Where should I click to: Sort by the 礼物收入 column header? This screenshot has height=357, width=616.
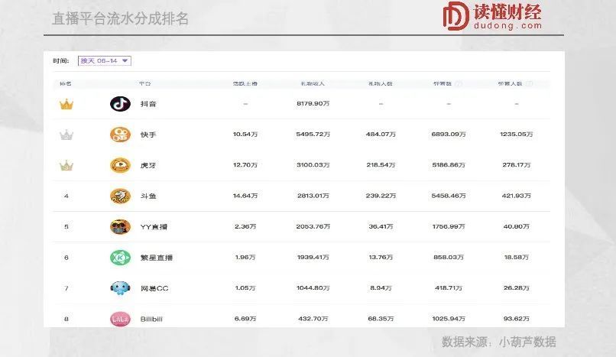click(x=313, y=83)
